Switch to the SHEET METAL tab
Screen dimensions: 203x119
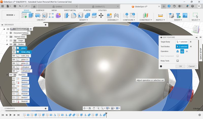pos(70,10)
